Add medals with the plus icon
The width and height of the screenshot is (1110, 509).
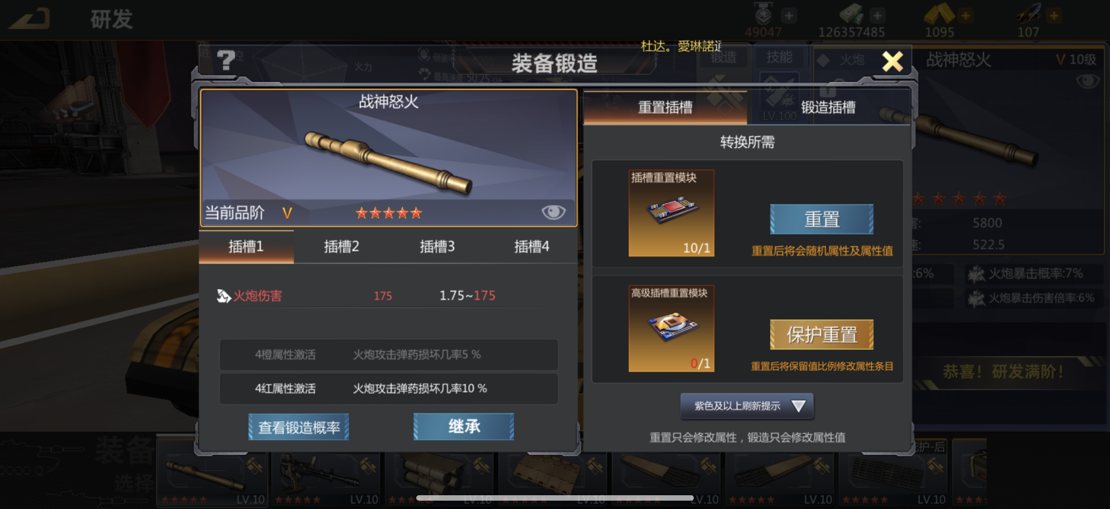(x=789, y=16)
